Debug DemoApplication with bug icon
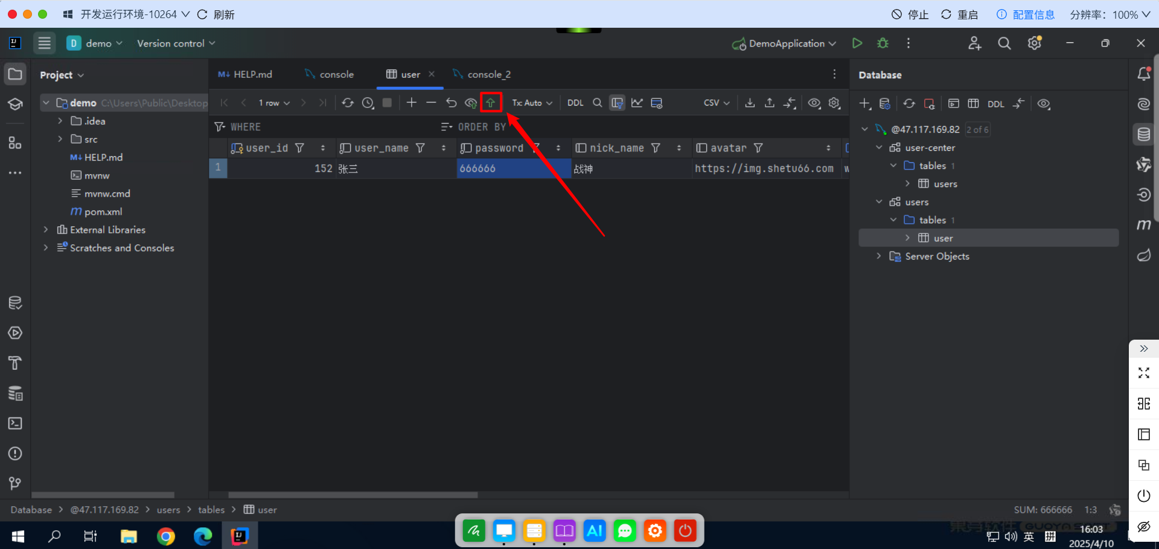The image size is (1159, 549). 883,43
